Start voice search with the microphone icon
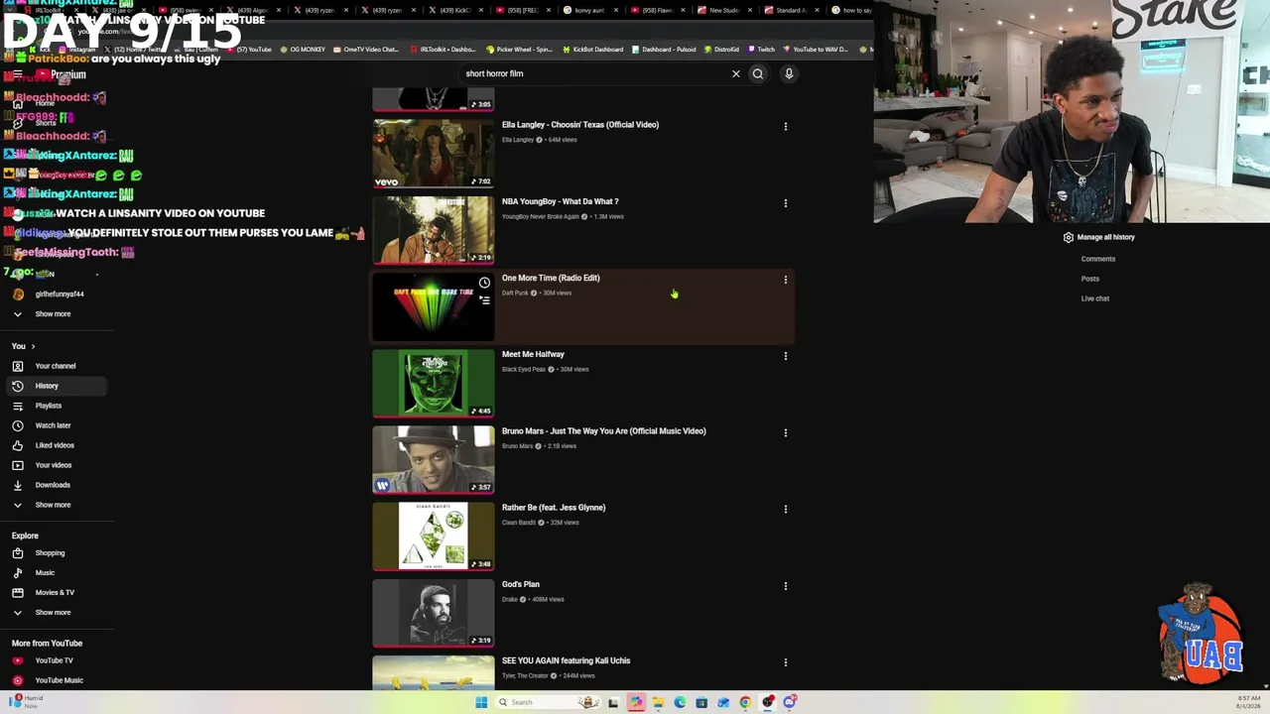Viewport: 1270px width, 714px height. coord(789,73)
